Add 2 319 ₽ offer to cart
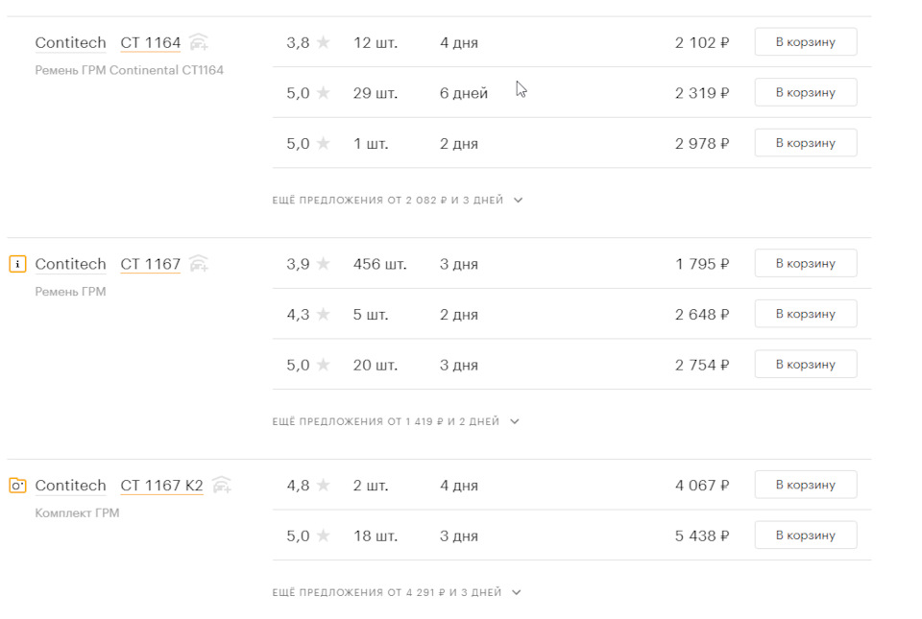 805,92
